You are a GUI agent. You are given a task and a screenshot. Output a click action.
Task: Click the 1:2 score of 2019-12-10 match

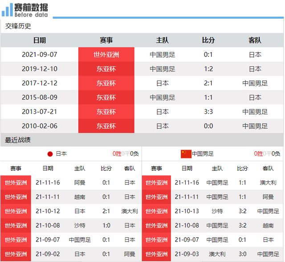(208, 69)
